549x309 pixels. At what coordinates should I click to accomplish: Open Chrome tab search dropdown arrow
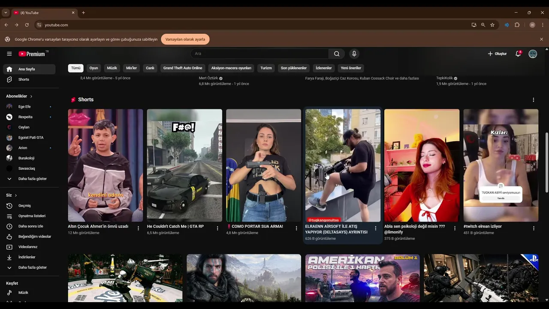(6, 13)
